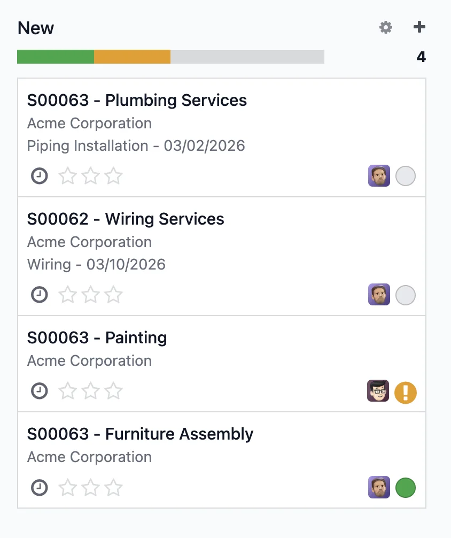Add a new task with plus icon
Viewport: 451px width, 538px height.
pos(419,27)
